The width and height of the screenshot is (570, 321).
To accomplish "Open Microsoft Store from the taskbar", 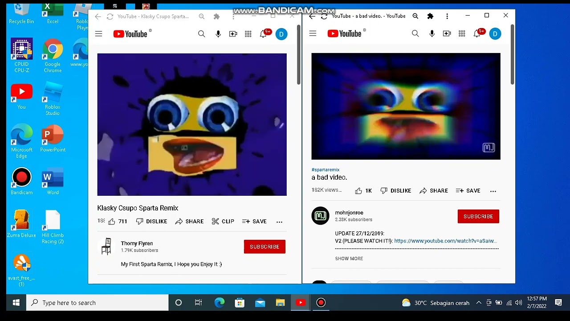I will 240,303.
